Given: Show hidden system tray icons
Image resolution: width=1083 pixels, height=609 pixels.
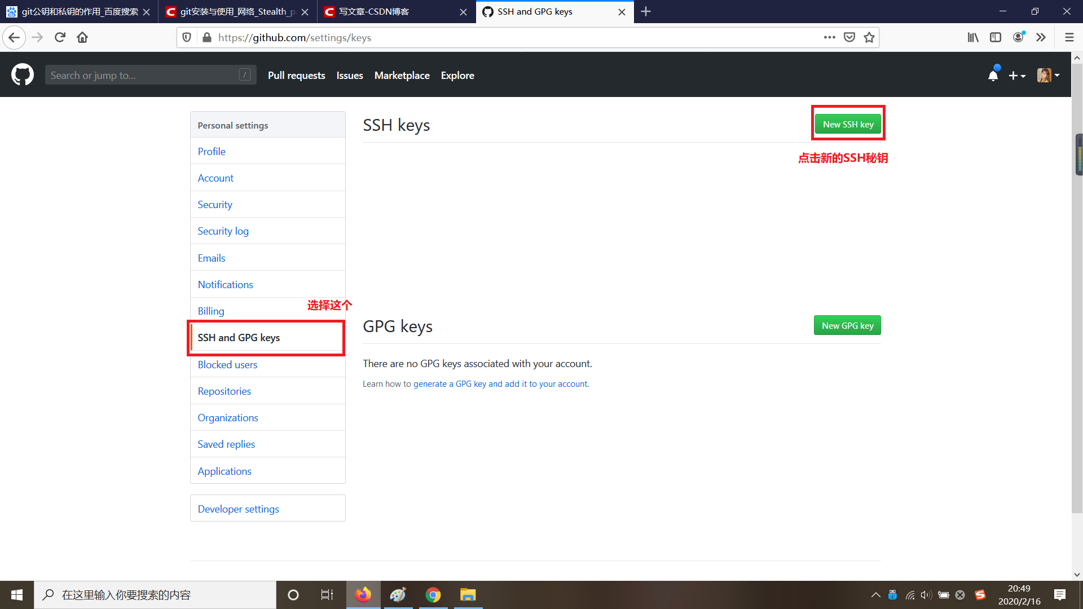Looking at the screenshot, I should click(875, 595).
